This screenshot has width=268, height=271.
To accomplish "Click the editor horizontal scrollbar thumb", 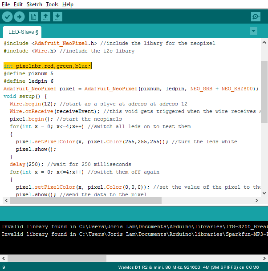I will coord(86,201).
